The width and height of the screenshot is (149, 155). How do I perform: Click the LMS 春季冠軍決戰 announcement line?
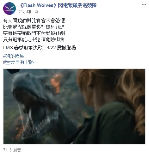click(40, 48)
